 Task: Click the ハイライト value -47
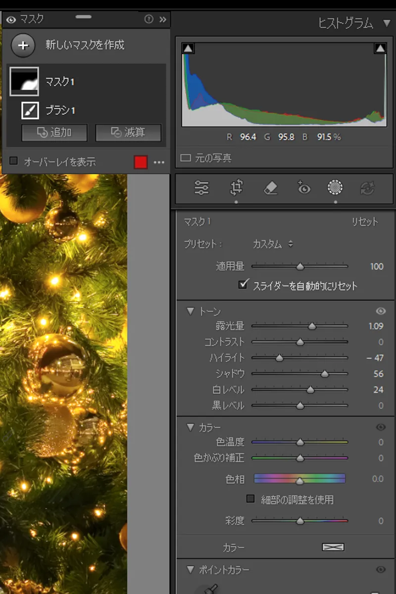[x=375, y=358]
